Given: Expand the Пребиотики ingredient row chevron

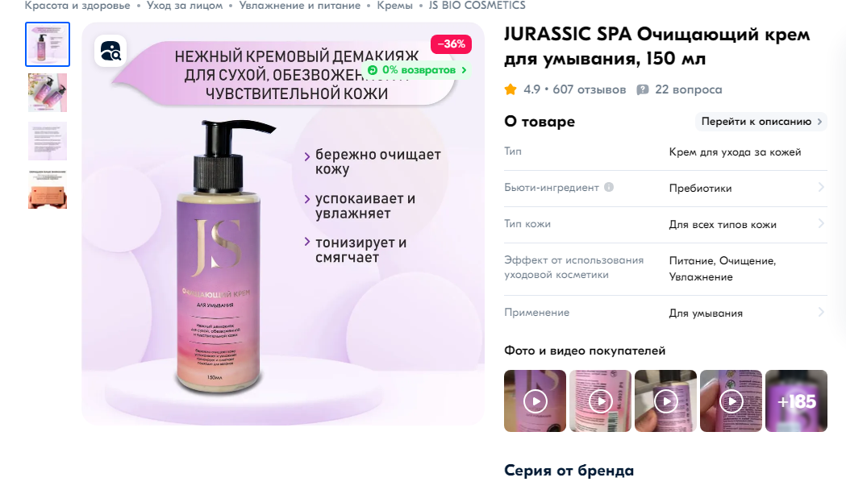Looking at the screenshot, I should pyautogui.click(x=821, y=187).
